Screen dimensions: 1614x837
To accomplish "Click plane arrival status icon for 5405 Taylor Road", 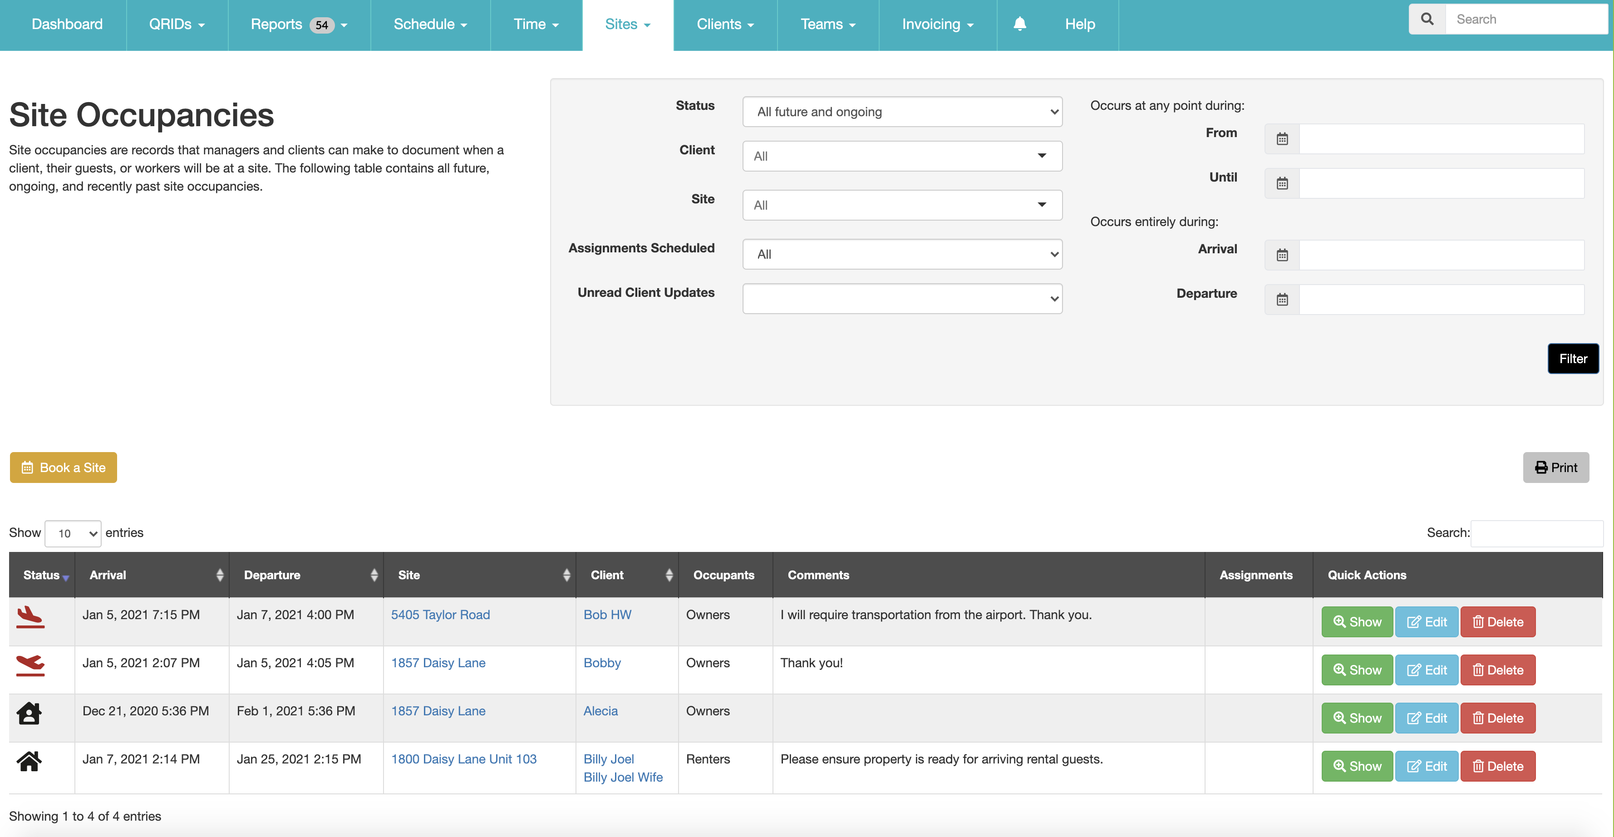I will pyautogui.click(x=30, y=616).
